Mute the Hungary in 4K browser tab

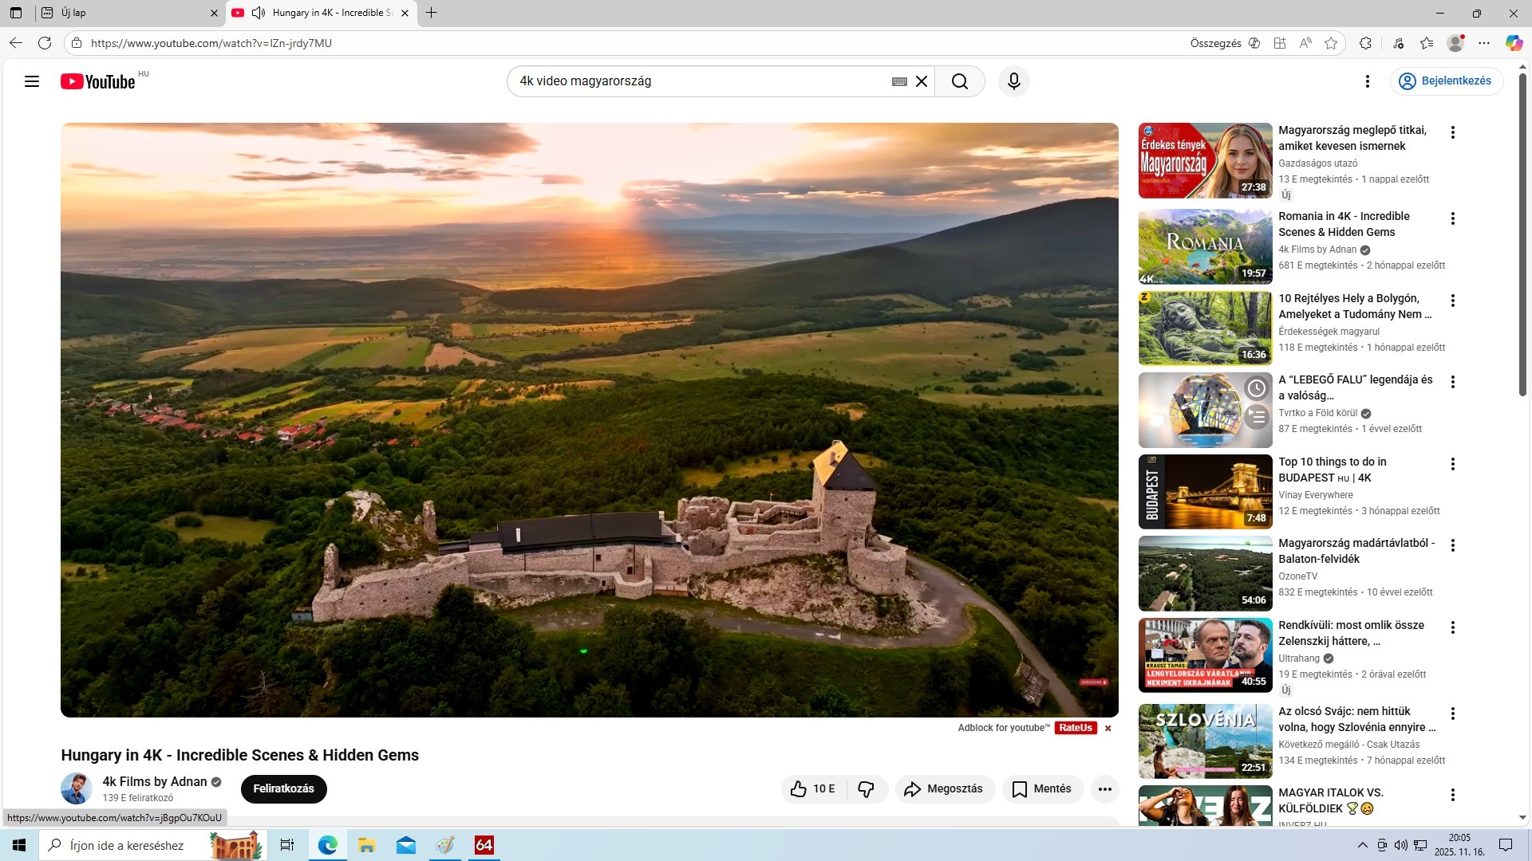259,13
